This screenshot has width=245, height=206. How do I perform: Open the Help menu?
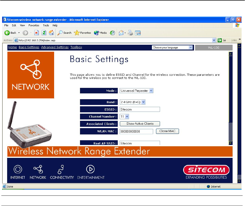55,25
